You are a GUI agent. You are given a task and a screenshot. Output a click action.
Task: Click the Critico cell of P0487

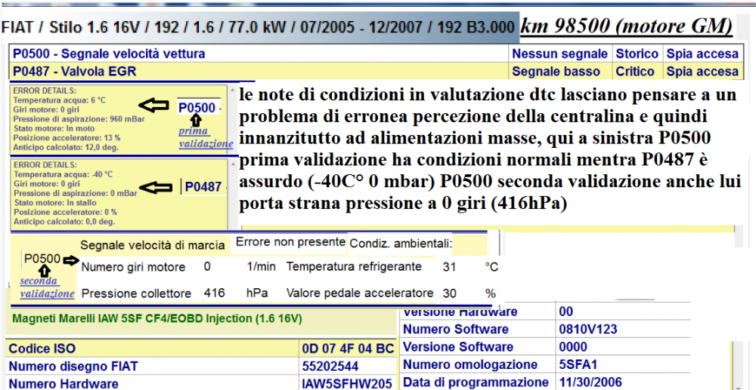point(635,72)
